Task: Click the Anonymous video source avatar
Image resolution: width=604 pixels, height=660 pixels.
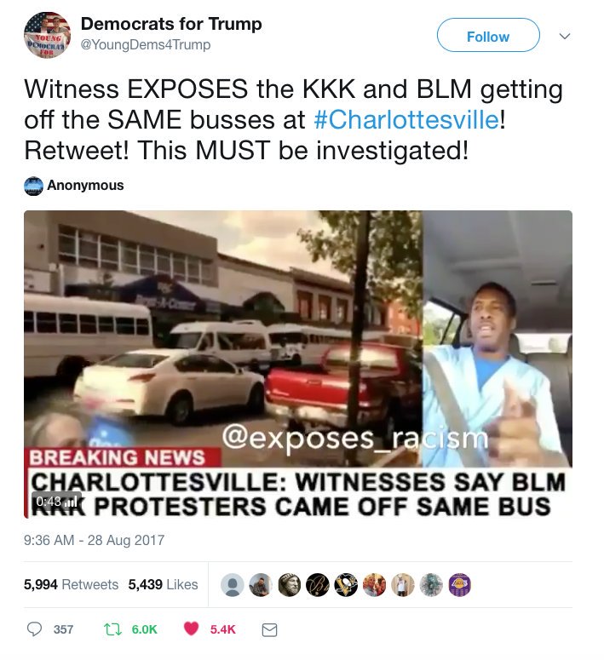Action: [33, 186]
